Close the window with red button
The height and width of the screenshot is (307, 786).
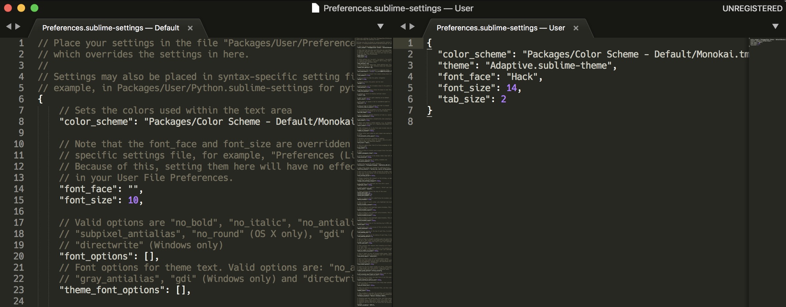[8, 8]
